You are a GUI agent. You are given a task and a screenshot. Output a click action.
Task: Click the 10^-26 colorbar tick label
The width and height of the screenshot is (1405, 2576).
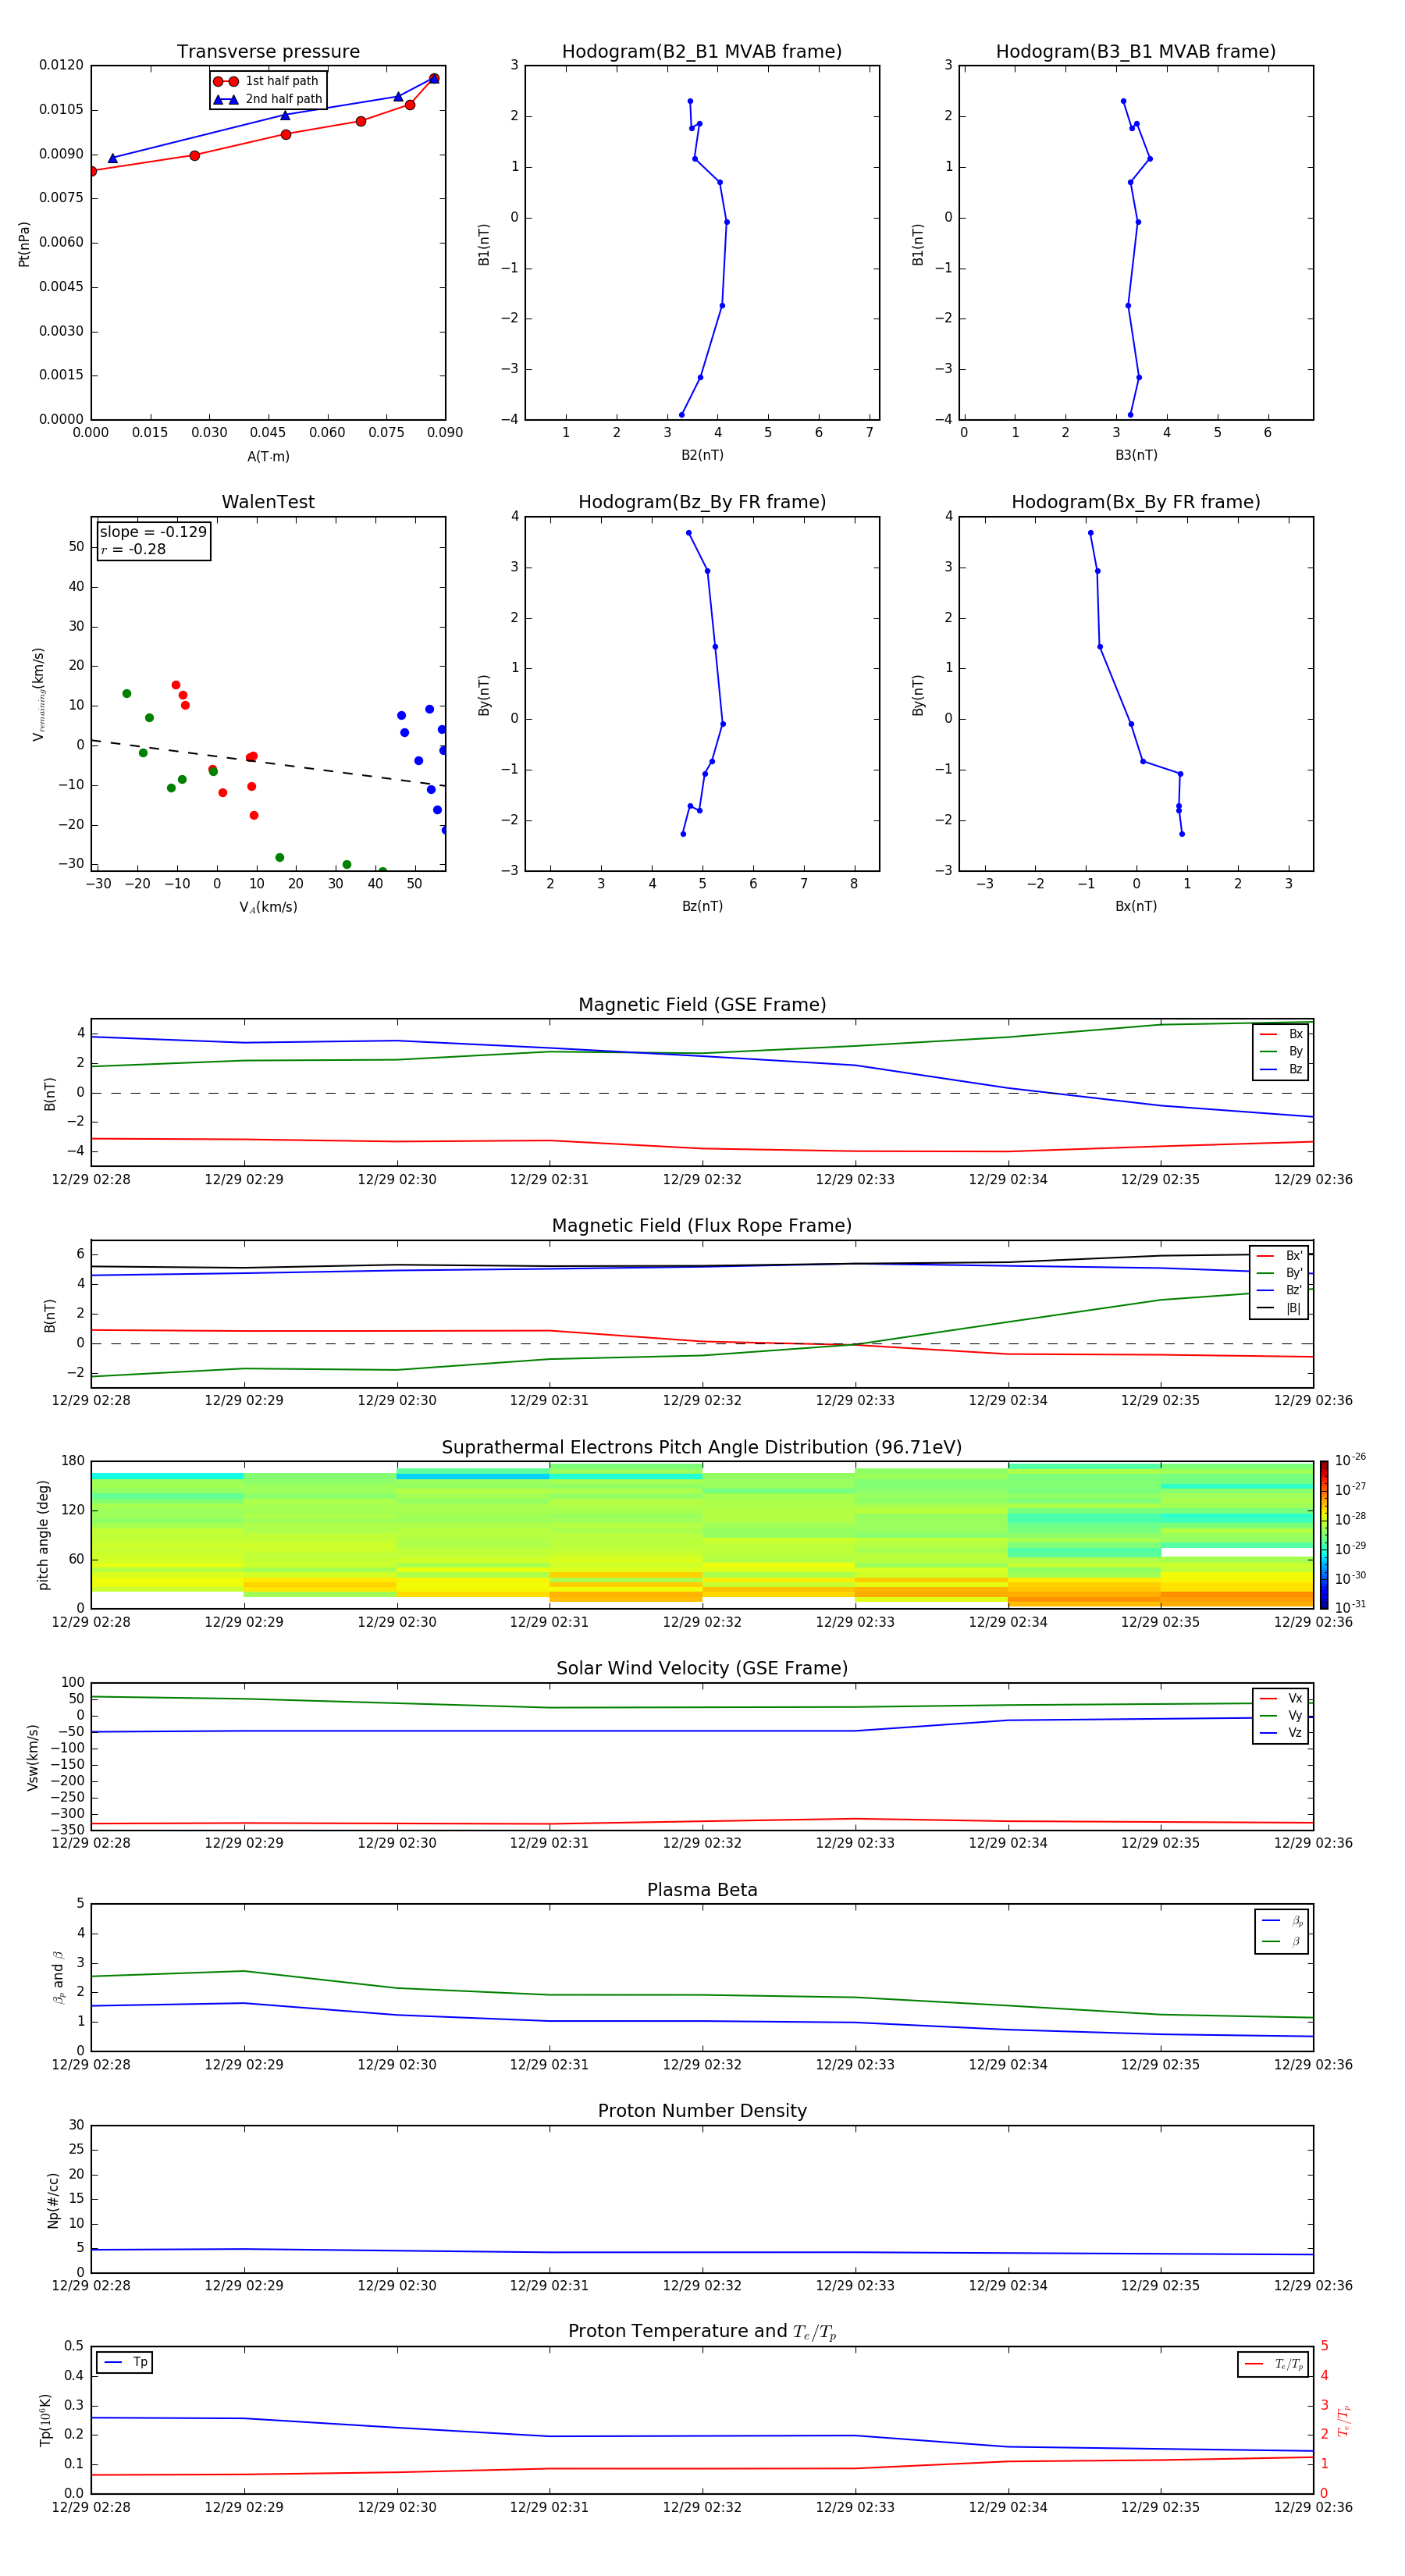click(1350, 1460)
